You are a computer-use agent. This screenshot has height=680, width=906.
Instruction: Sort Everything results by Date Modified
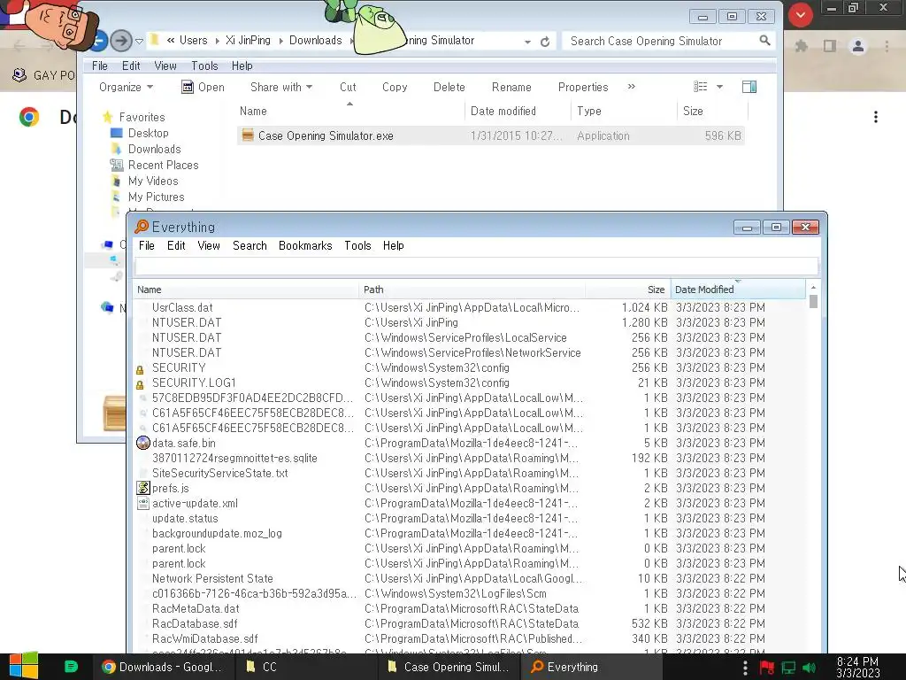pos(737,290)
